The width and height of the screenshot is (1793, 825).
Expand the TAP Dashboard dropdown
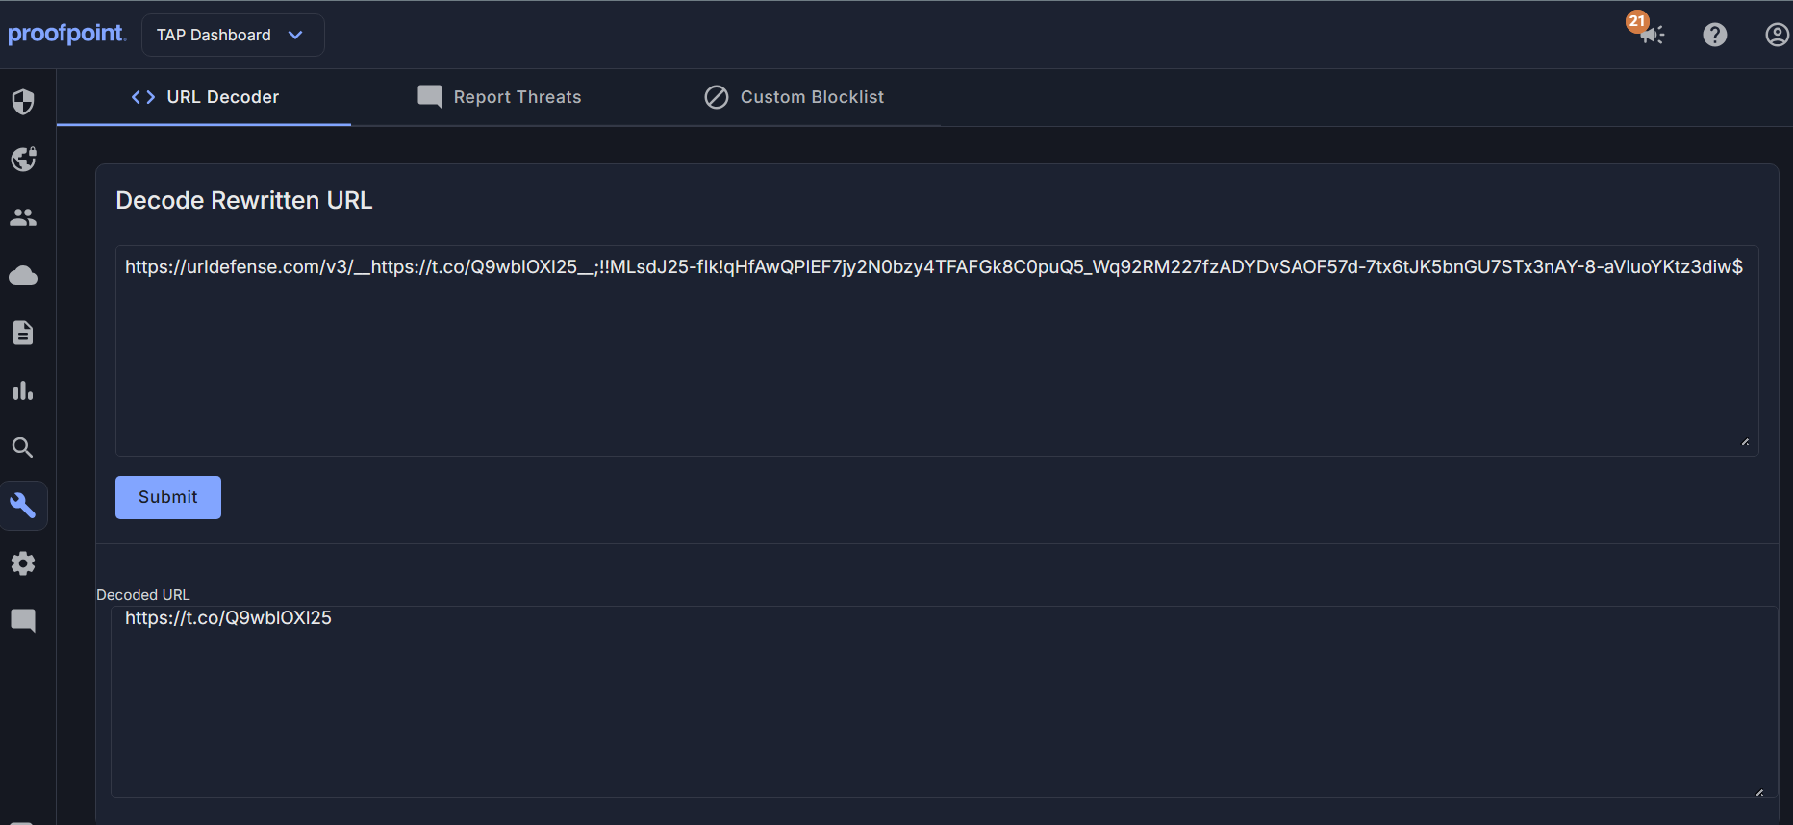coord(232,36)
